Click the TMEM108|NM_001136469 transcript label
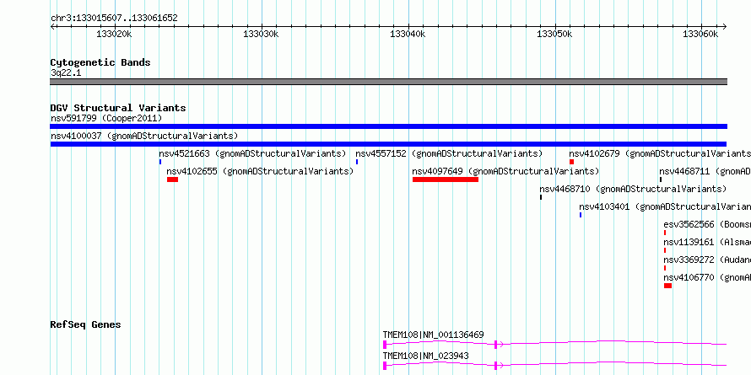This screenshot has width=751, height=375. pos(433,335)
